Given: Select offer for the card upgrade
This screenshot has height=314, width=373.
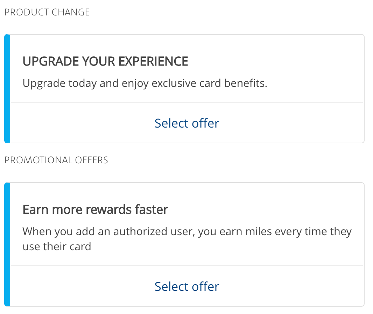Looking at the screenshot, I should click(x=187, y=123).
